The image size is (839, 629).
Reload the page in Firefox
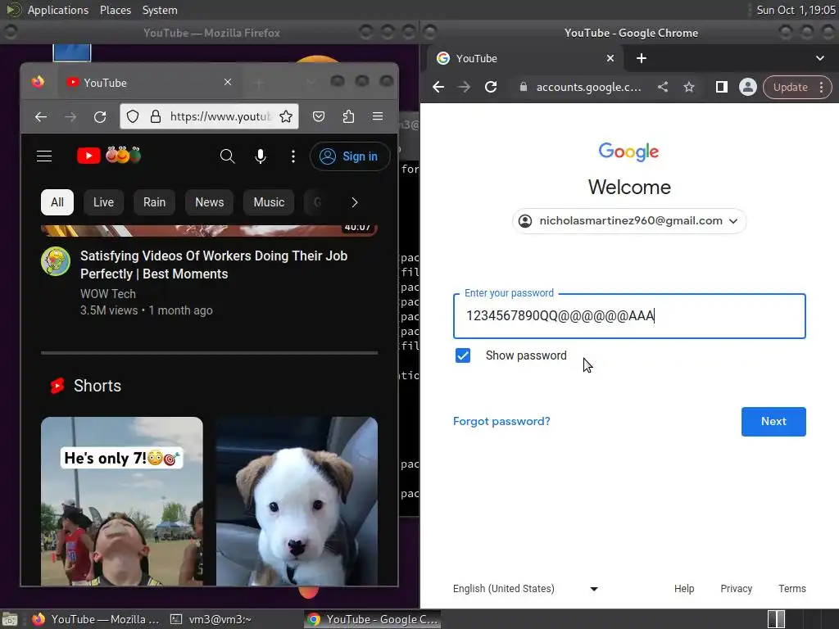point(99,116)
